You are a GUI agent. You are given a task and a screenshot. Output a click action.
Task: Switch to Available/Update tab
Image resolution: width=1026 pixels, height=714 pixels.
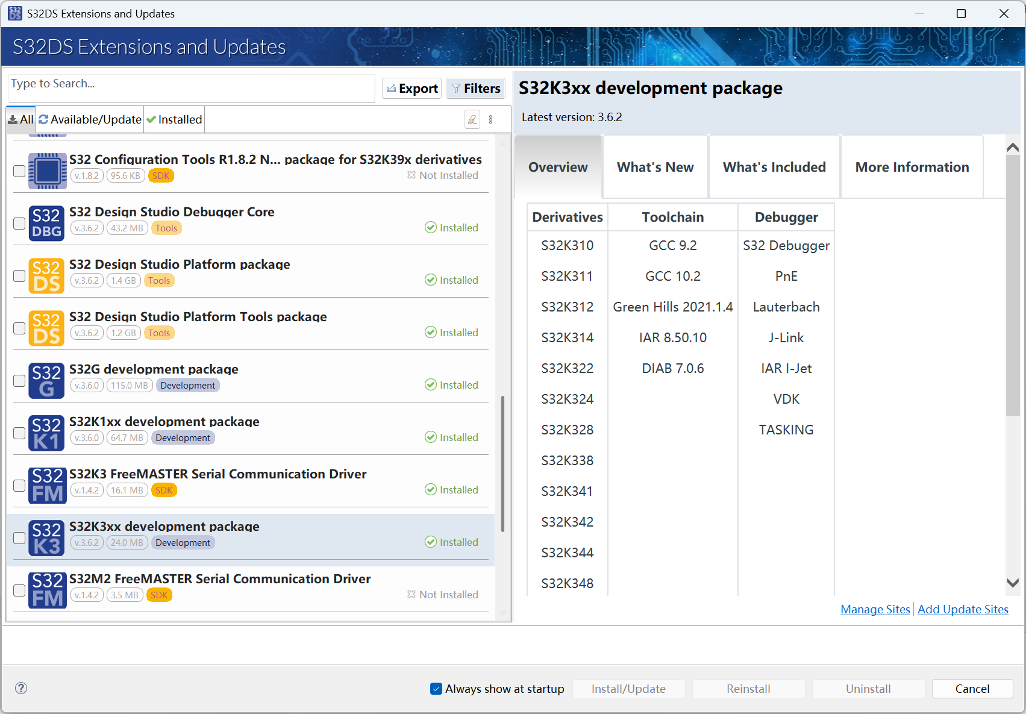(x=90, y=119)
